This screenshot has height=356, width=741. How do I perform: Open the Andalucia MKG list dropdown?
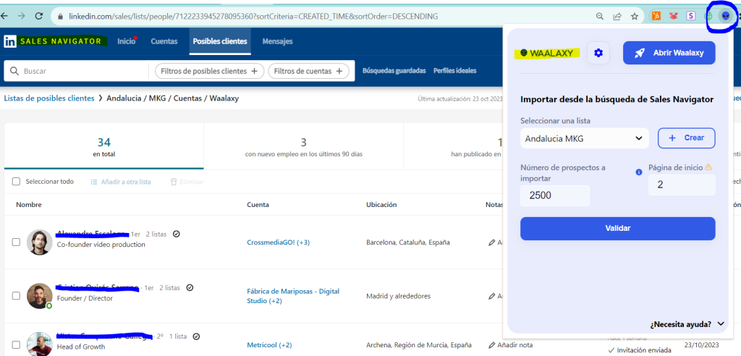pyautogui.click(x=585, y=138)
